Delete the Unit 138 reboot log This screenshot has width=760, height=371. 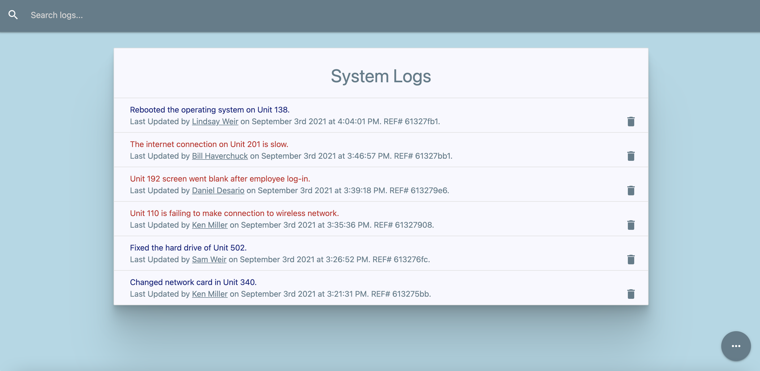coord(631,121)
